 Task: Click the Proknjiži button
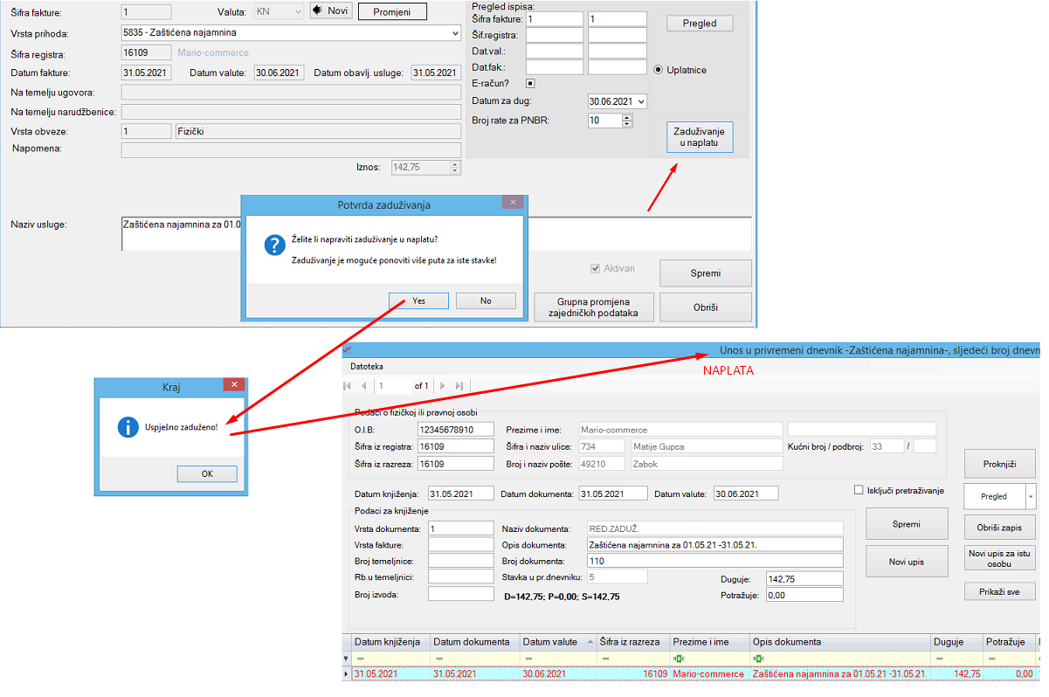coord(999,464)
